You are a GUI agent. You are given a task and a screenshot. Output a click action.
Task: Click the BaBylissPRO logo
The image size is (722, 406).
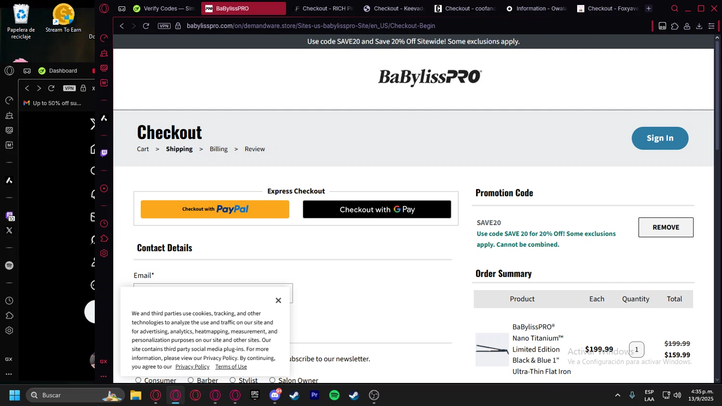pyautogui.click(x=430, y=77)
